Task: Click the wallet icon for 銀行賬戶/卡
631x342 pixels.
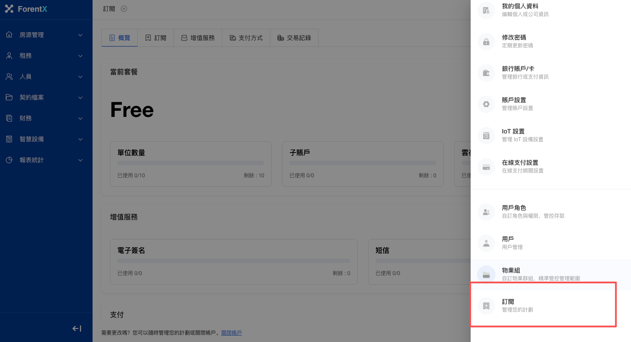Action: 486,73
